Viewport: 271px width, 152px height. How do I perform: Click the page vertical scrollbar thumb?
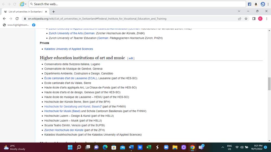[x=269, y=84]
